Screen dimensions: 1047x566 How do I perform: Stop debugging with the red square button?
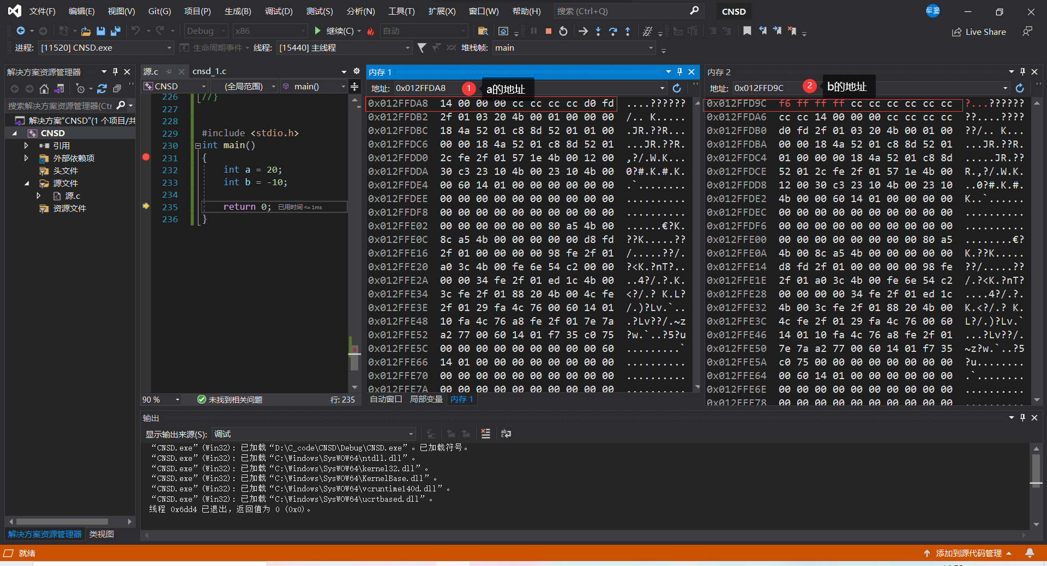(x=549, y=31)
